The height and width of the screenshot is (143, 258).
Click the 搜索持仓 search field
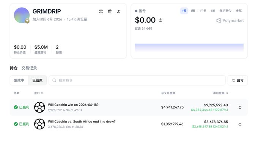pyautogui.click(x=137, y=80)
